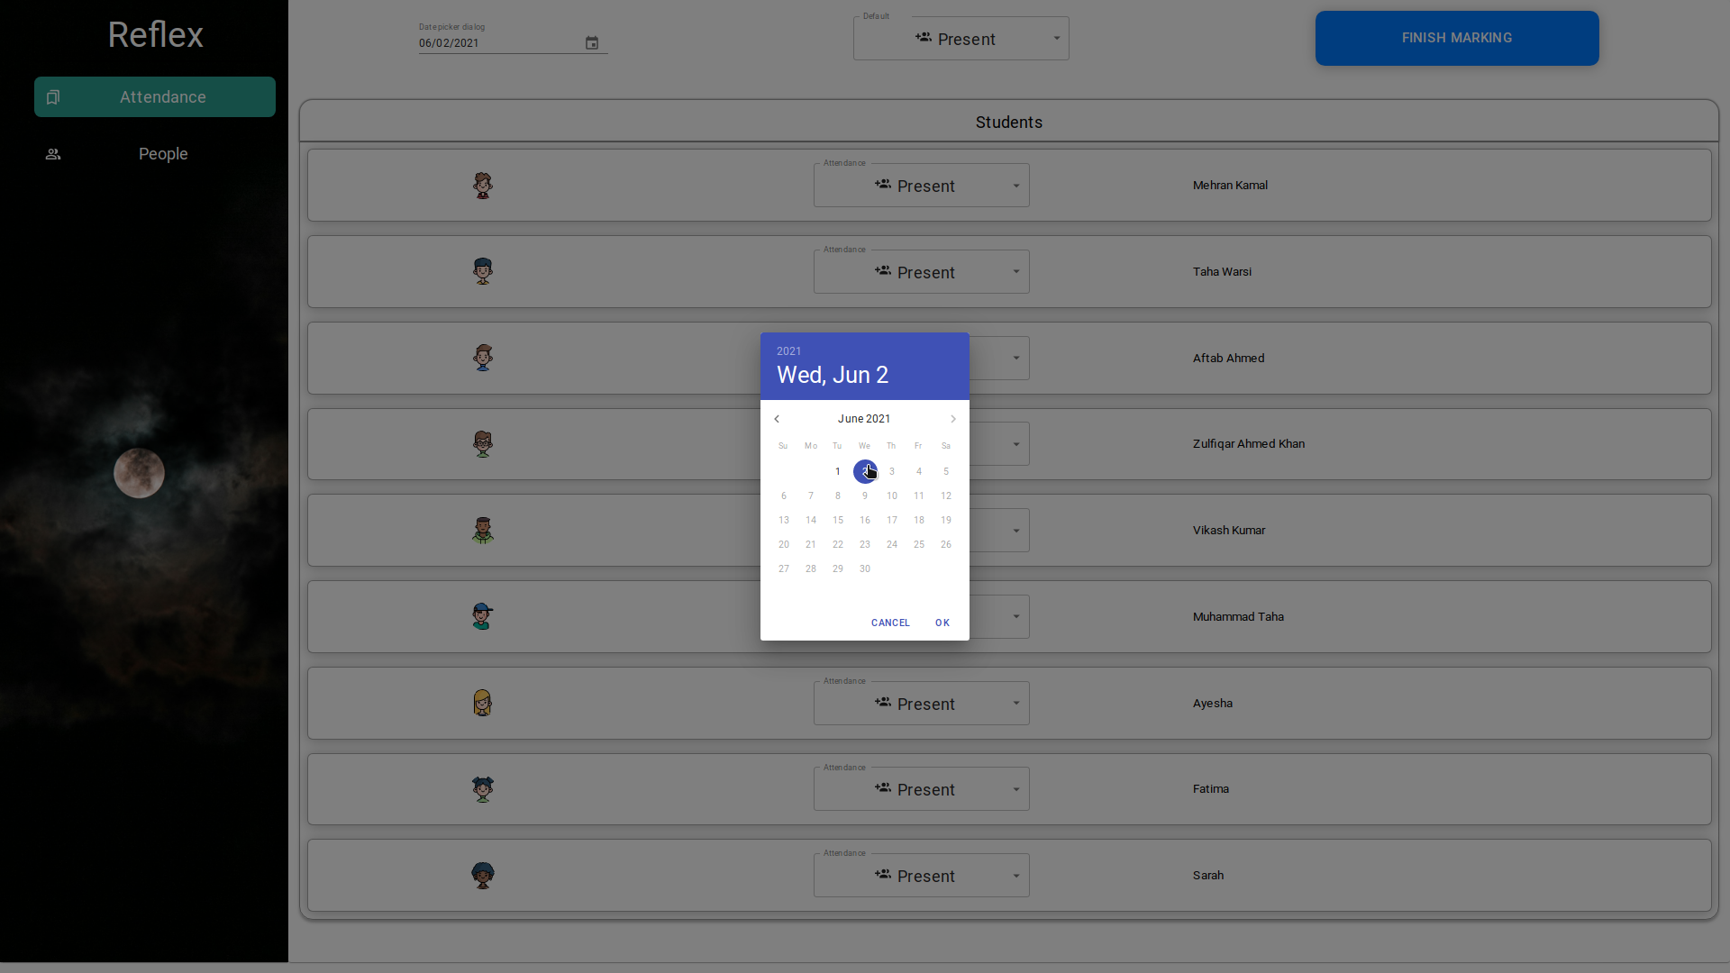Open Default attendance dropdown
Screen dimensions: 1730x973
[961, 39]
